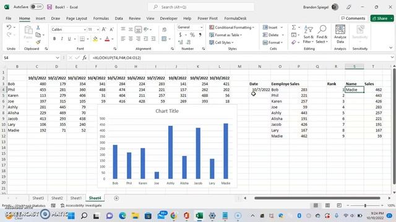Adjust the zoom slider in status bar

coord(365,205)
